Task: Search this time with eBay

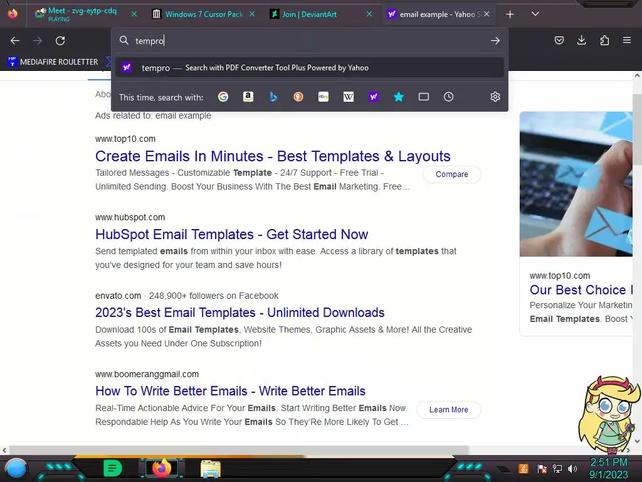Action: click(324, 97)
